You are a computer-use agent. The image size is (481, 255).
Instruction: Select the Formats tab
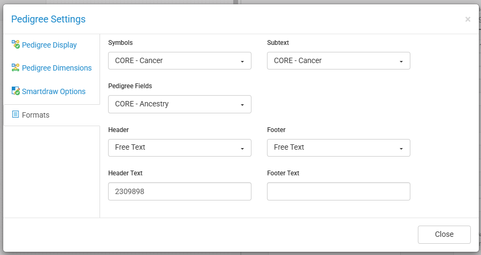[x=35, y=115]
